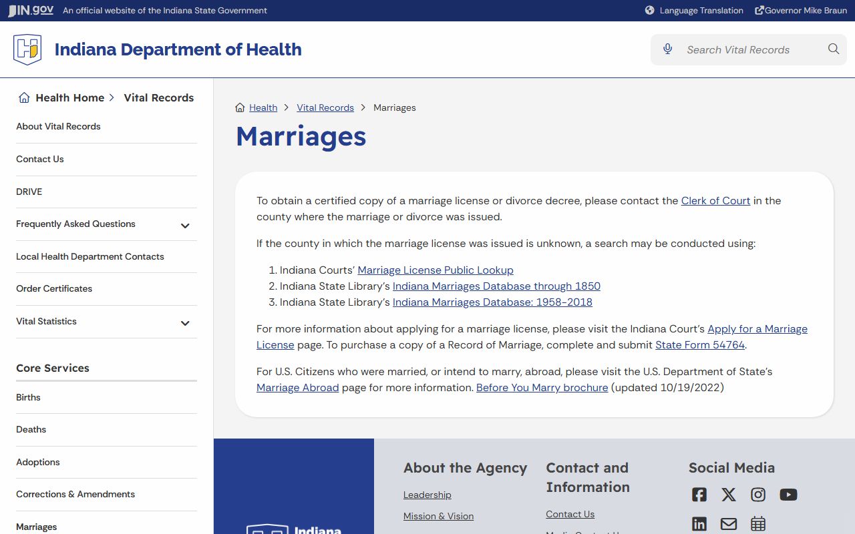Open Marriage License Public Lookup link
This screenshot has width=855, height=534.
click(x=436, y=270)
